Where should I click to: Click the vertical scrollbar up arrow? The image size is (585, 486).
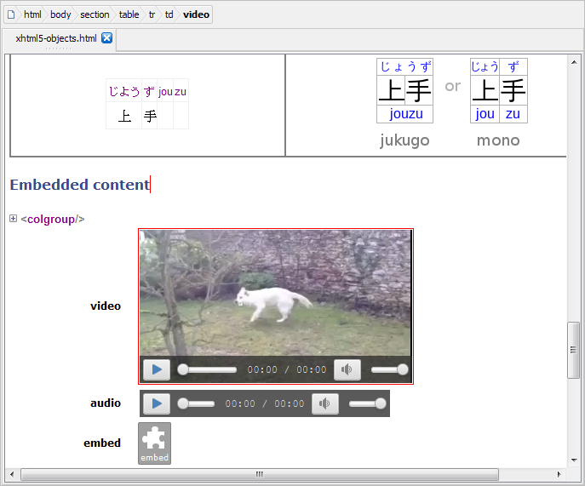(574, 62)
